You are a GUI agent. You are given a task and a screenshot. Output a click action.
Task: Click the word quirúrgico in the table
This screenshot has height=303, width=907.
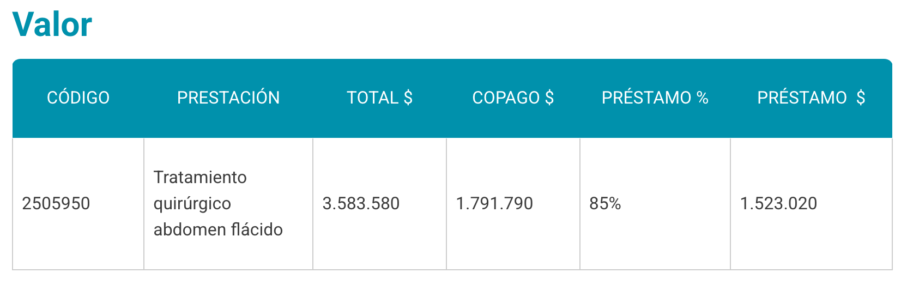click(192, 203)
